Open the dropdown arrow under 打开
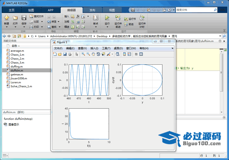The image size is (229, 160). pyautogui.click(x=15, y=27)
